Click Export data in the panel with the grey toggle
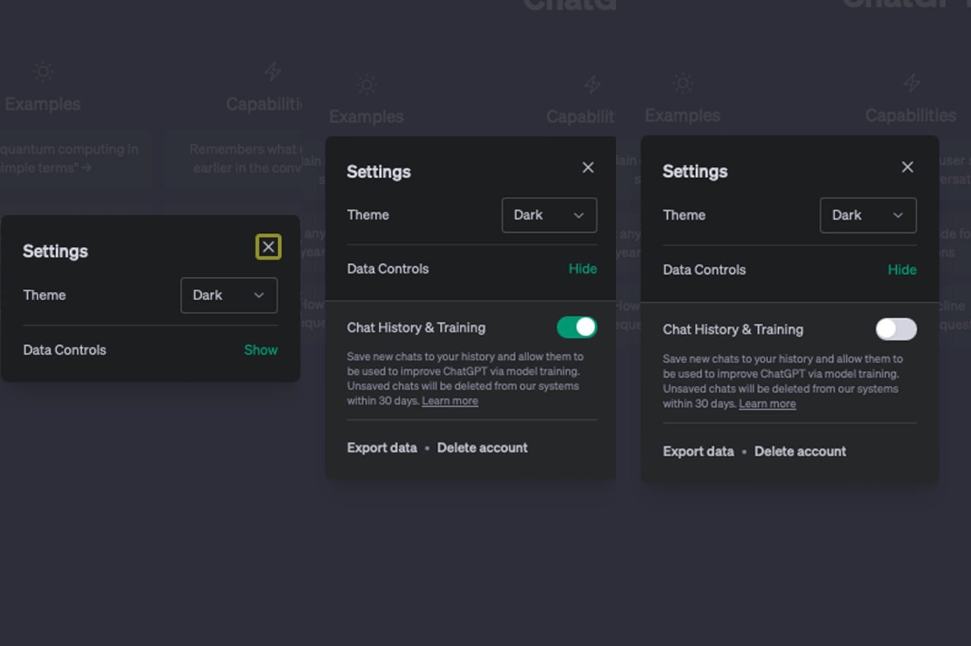 pos(698,451)
